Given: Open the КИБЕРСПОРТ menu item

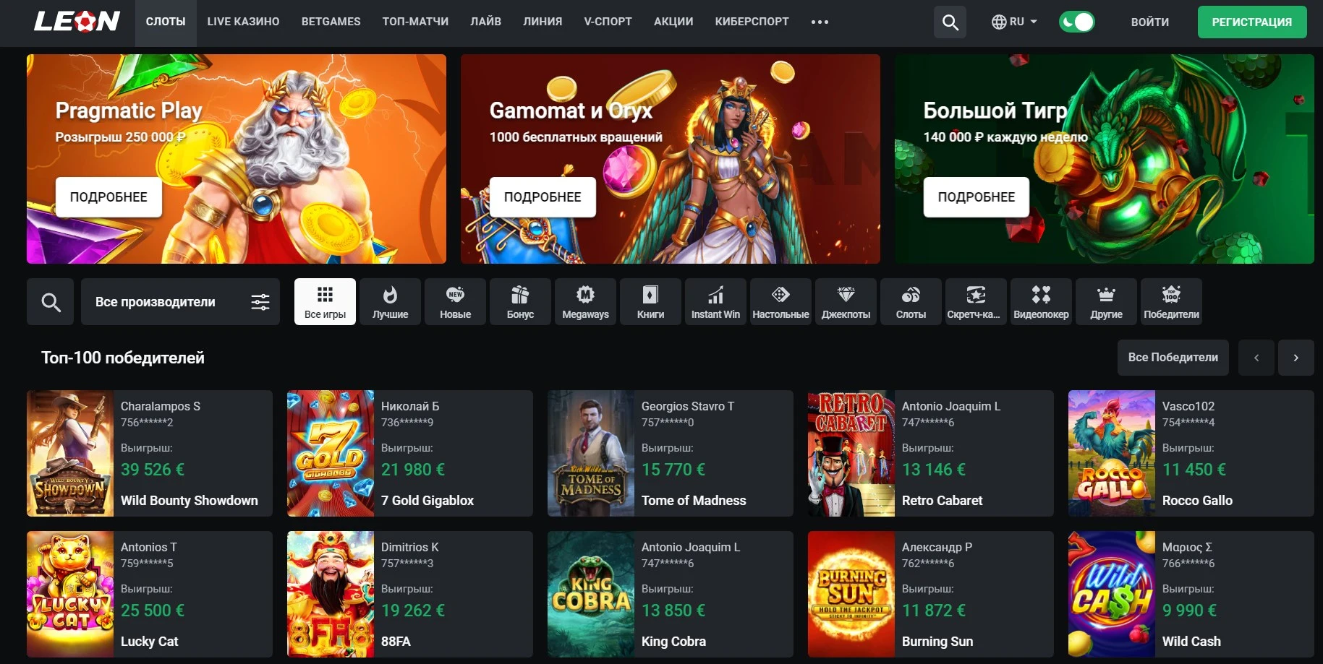Looking at the screenshot, I should click(752, 22).
